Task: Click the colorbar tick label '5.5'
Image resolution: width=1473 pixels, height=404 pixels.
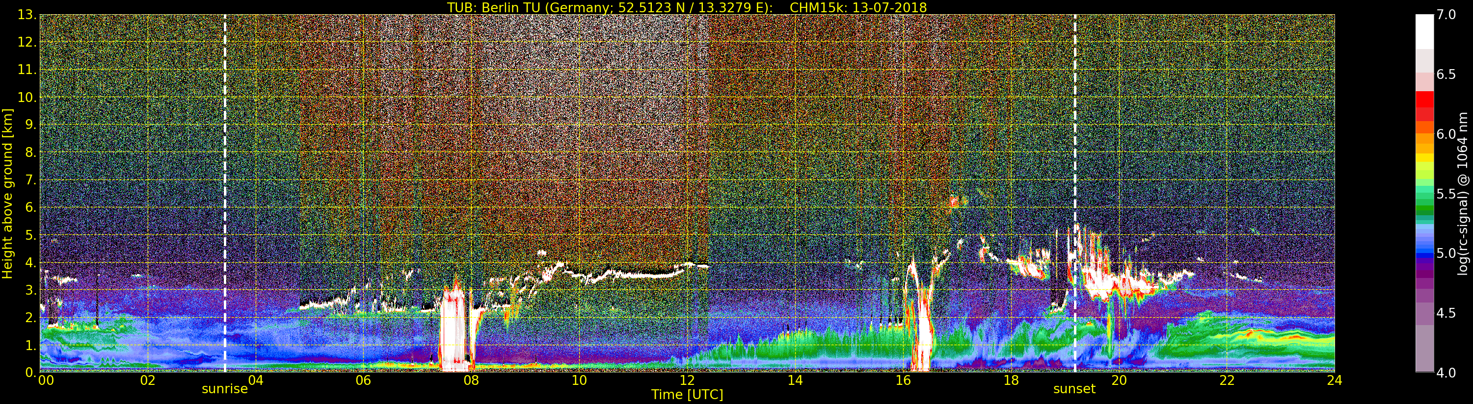Action: [1446, 194]
